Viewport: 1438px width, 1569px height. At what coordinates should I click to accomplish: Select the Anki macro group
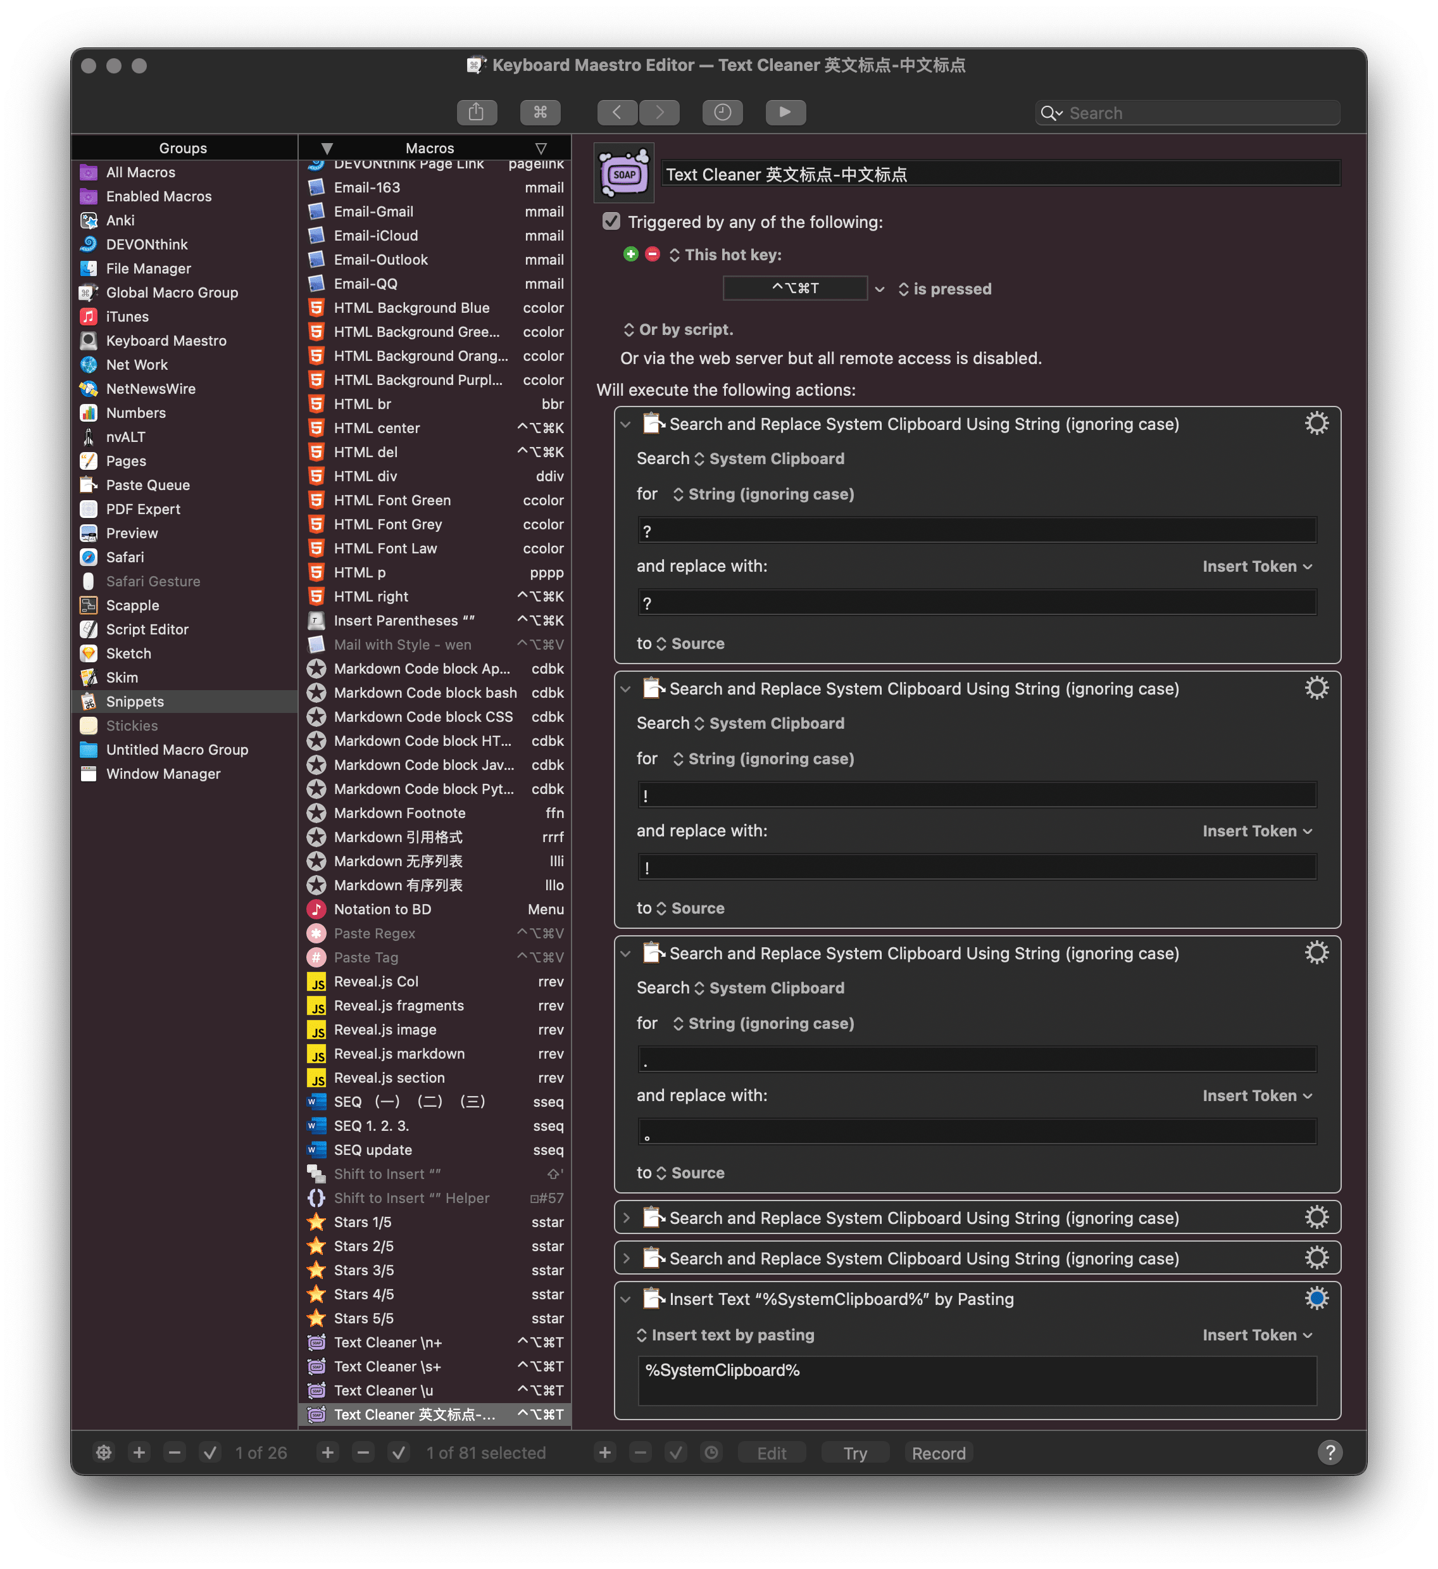[x=184, y=220]
